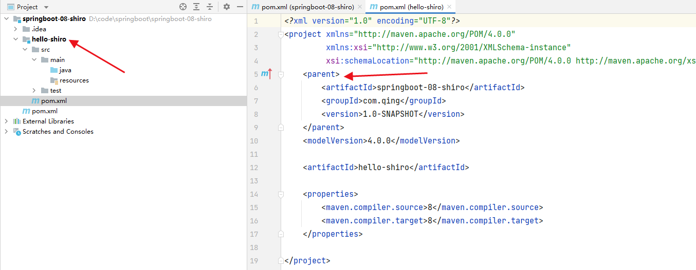The width and height of the screenshot is (696, 270).
Task: Click the java folder icon
Action: pos(54,70)
